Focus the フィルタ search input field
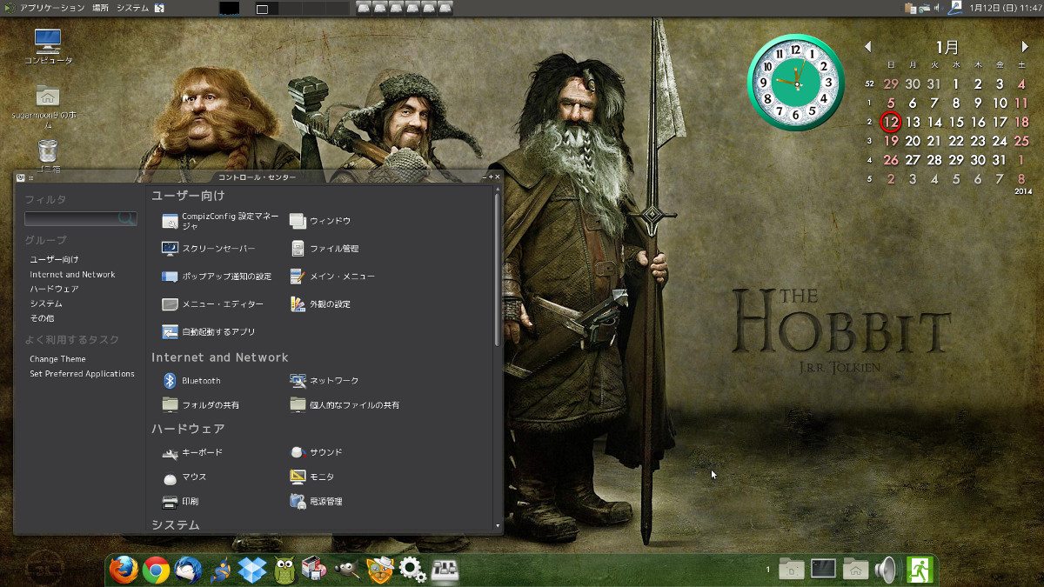Screen dimensions: 1044x587 coord(80,219)
